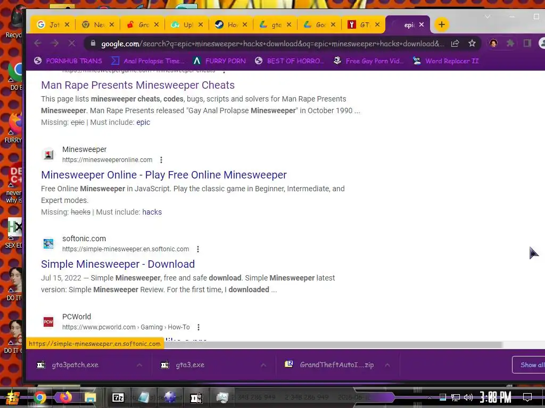Click 'Show all' downloads button
Viewport: 545px width, 408px height.
pos(529,365)
